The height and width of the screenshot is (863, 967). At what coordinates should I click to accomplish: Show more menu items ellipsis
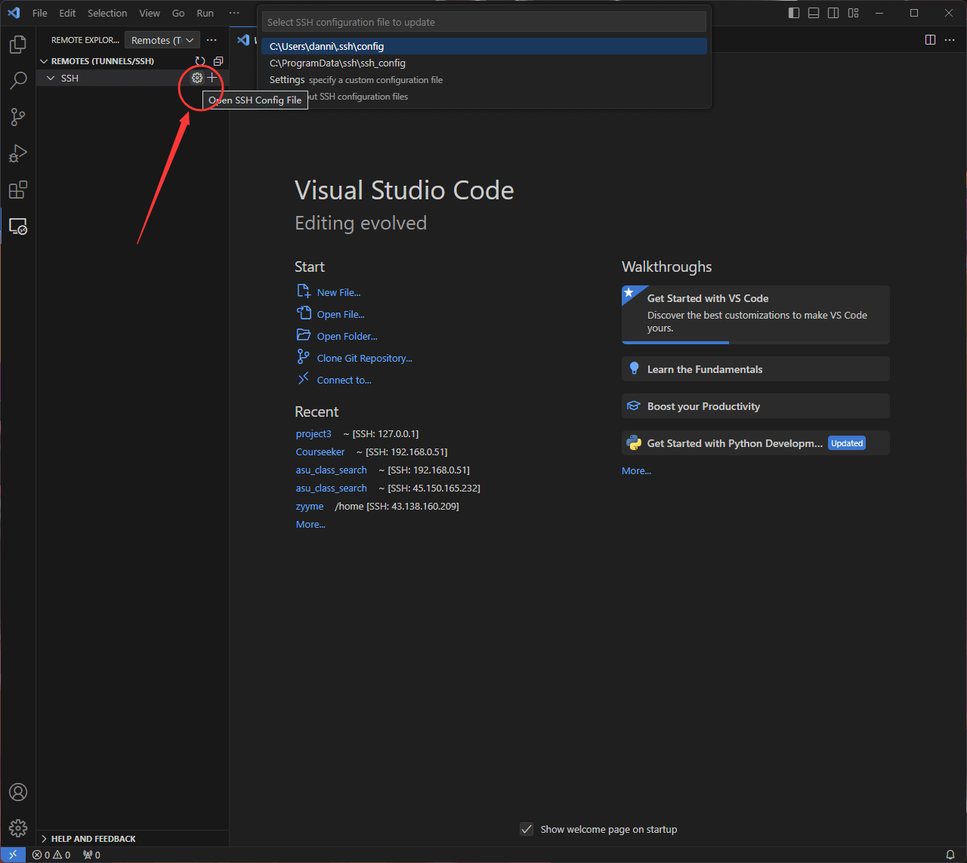pyautogui.click(x=234, y=13)
